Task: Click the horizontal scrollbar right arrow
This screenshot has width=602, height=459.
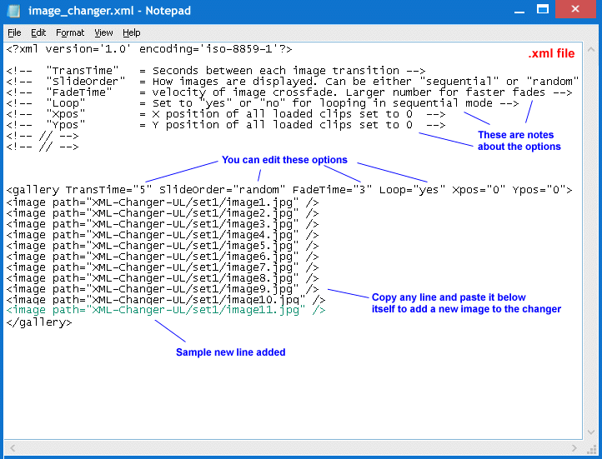Action: coord(574,448)
